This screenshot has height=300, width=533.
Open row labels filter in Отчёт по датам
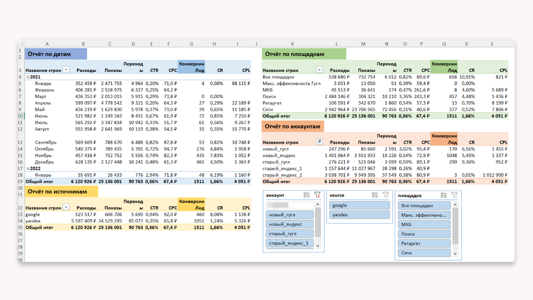pos(66,70)
